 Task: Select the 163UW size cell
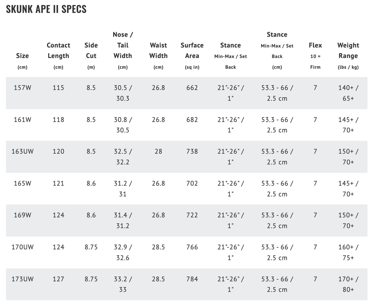click(x=23, y=151)
